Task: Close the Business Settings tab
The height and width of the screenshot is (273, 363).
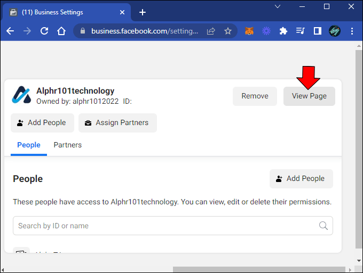Action: pyautogui.click(x=122, y=12)
